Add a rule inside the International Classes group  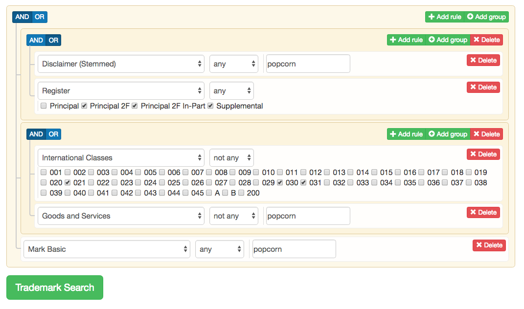(x=406, y=133)
